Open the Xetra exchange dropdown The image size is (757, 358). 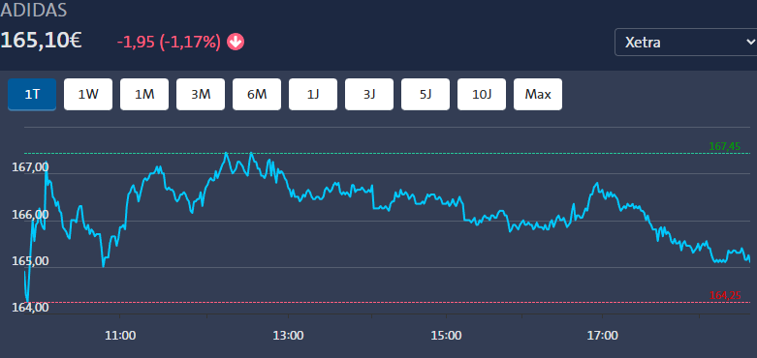685,43
